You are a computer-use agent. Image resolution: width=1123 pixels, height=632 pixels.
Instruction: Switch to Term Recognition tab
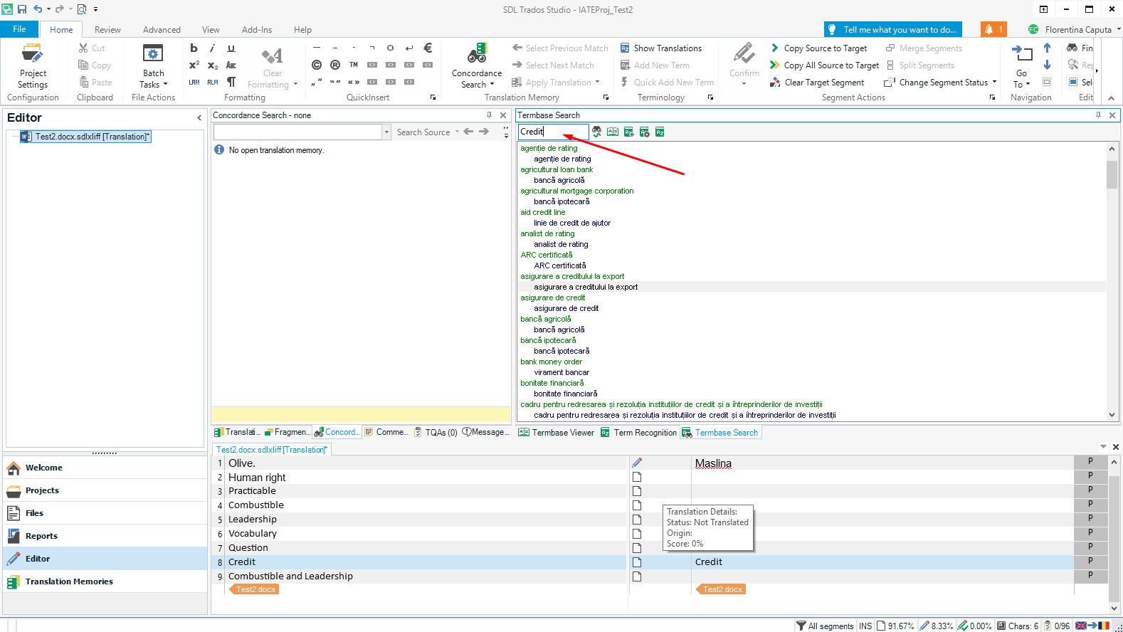coord(638,432)
